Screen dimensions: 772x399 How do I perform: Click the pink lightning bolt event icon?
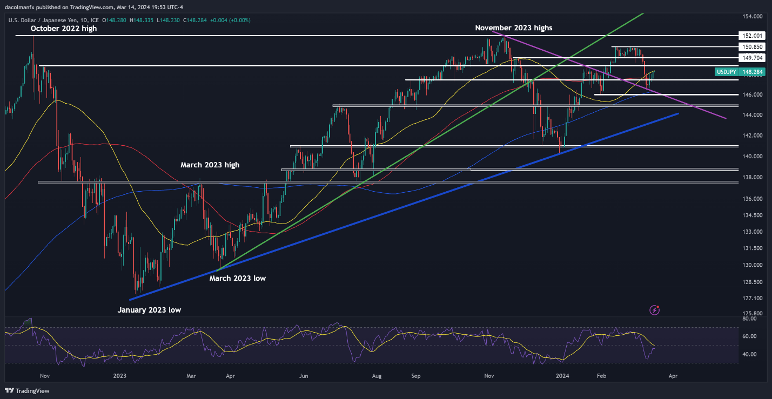(x=655, y=310)
